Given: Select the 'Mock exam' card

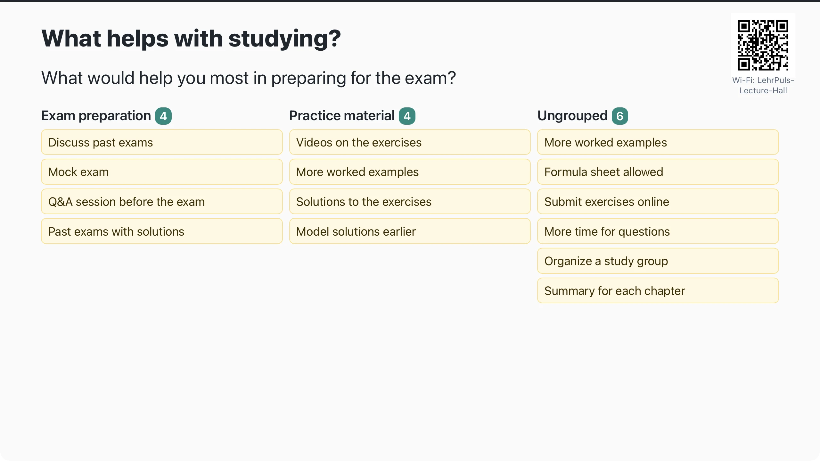Looking at the screenshot, I should [162, 172].
